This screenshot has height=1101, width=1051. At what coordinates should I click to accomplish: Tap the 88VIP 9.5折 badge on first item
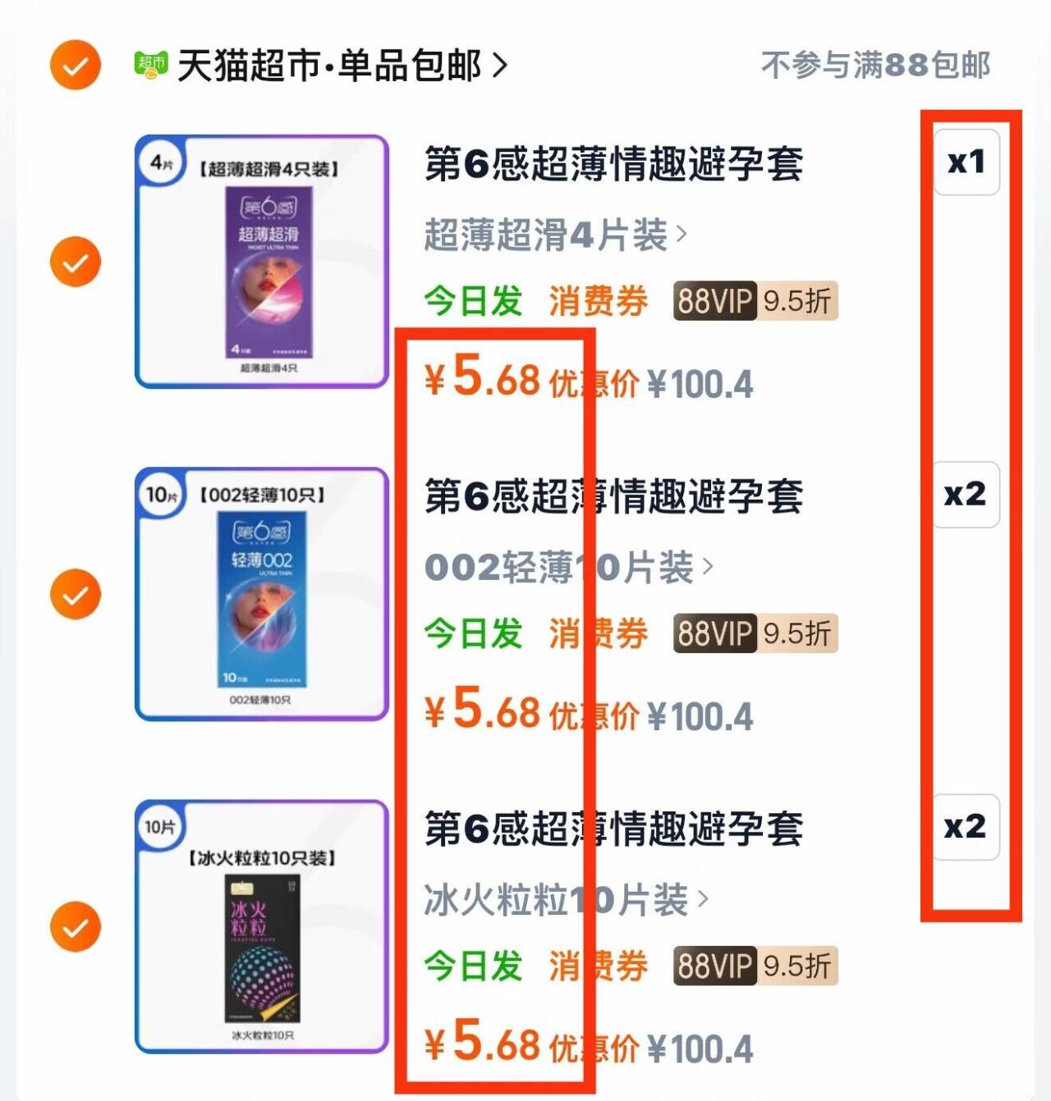click(755, 301)
